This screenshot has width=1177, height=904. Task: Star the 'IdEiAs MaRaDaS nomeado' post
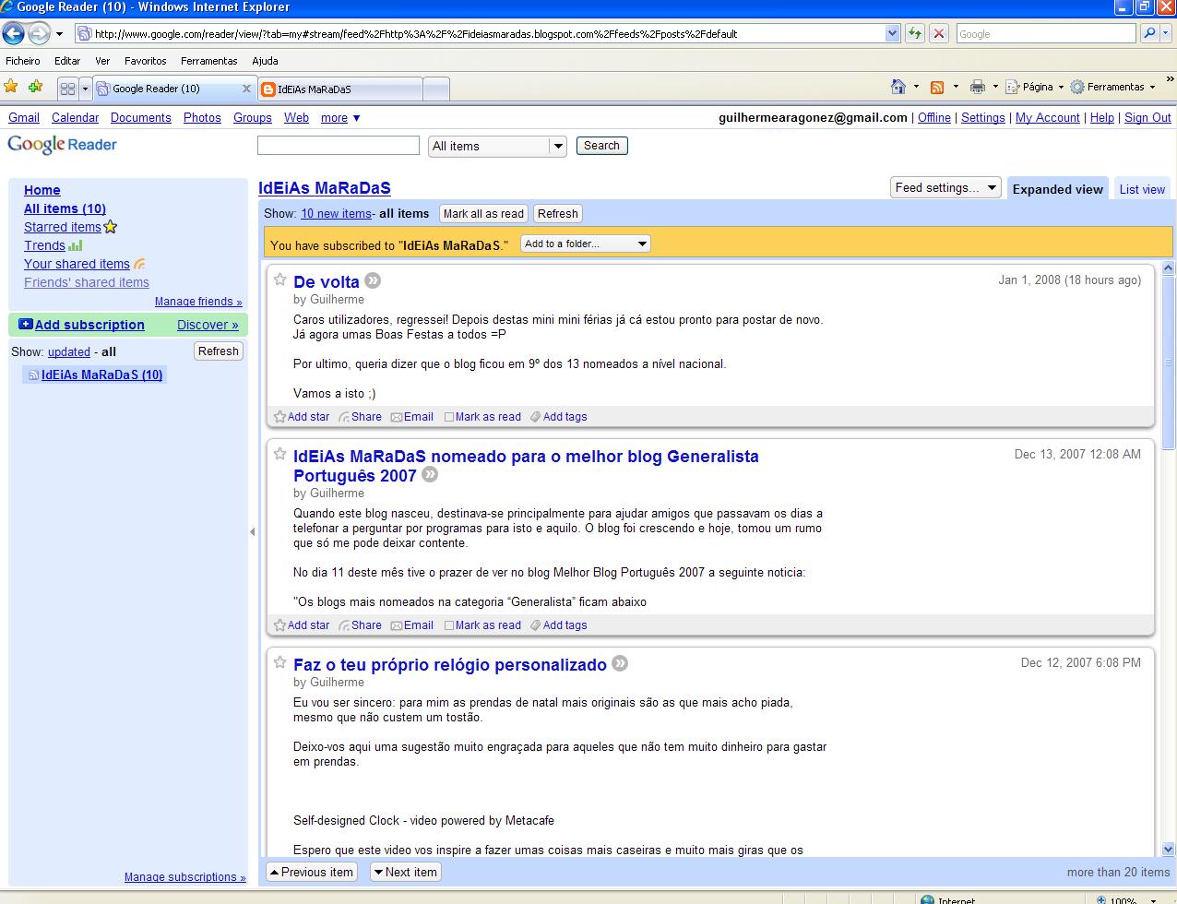tap(279, 454)
